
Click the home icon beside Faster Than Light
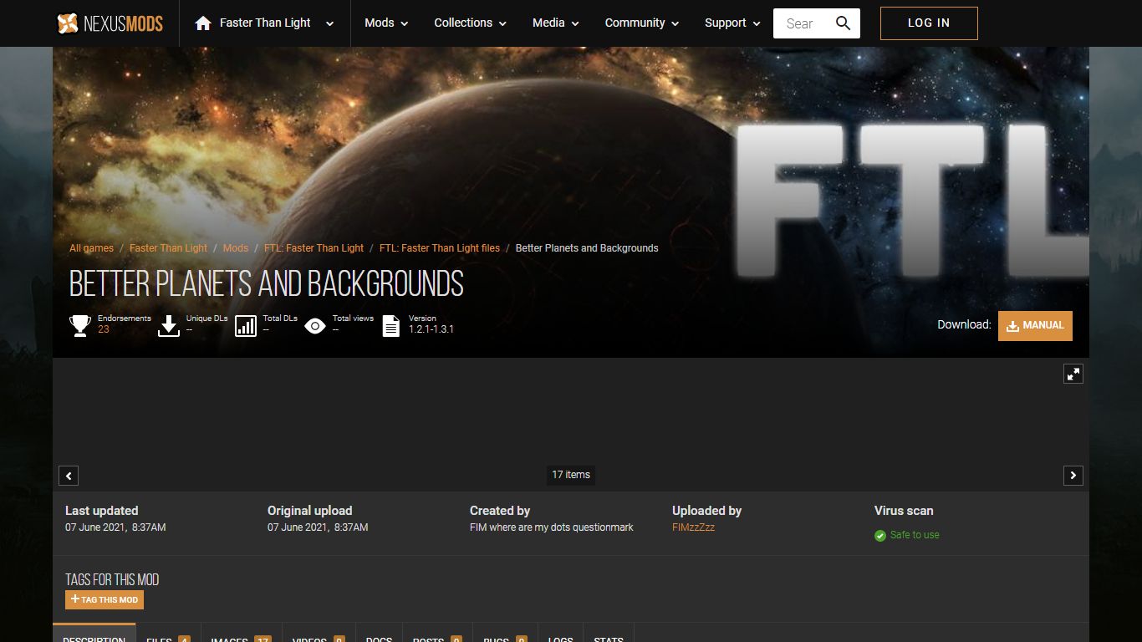tap(202, 23)
